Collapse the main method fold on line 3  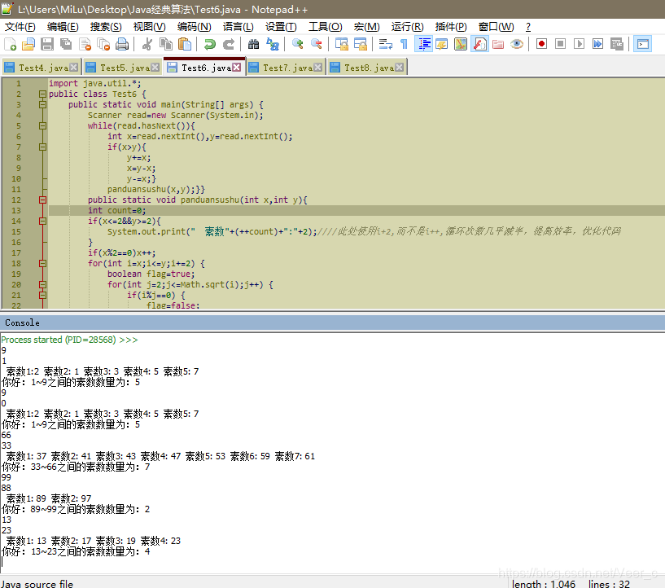pyautogui.click(x=42, y=105)
